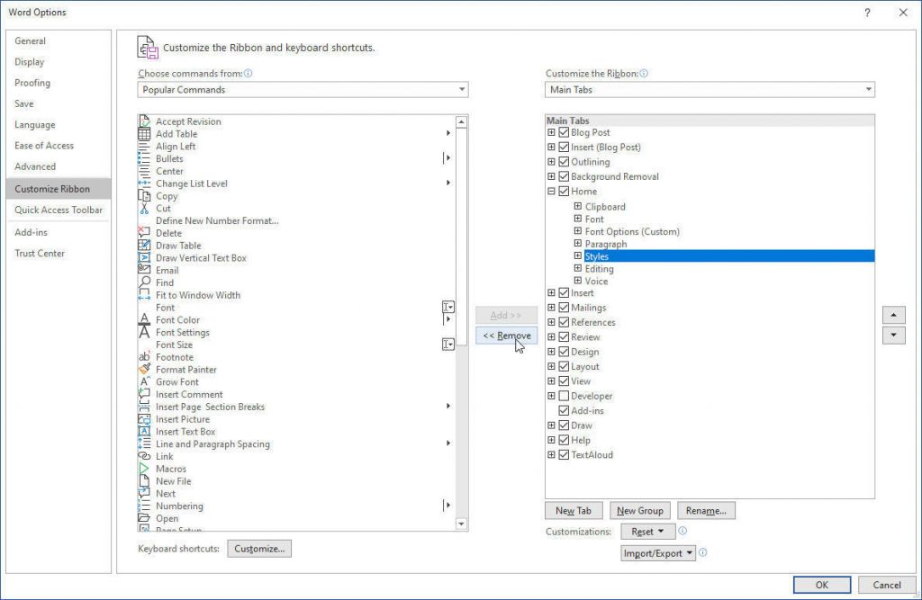The image size is (922, 600).
Task: Uncheck the Developer tab checkbox
Action: [x=562, y=395]
